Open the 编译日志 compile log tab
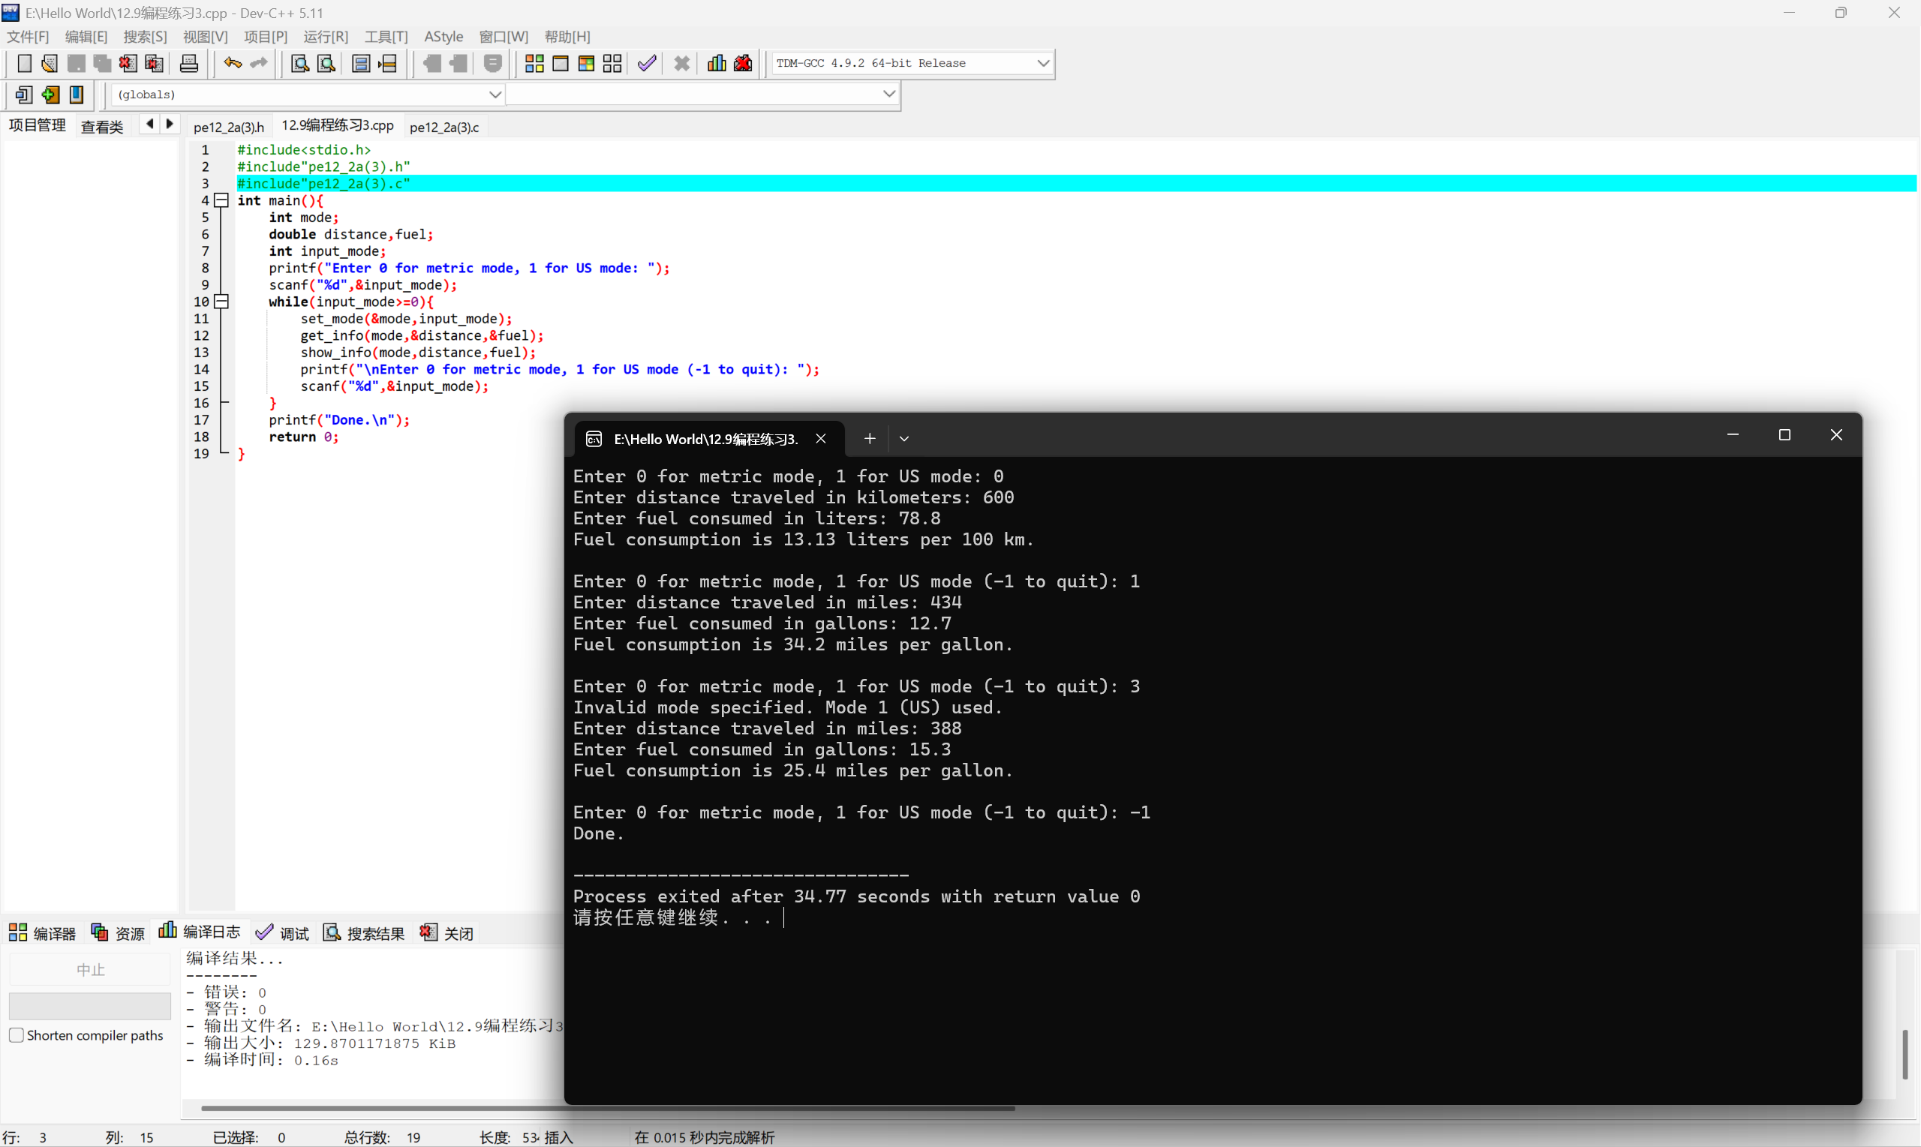1921x1147 pixels. click(x=200, y=932)
